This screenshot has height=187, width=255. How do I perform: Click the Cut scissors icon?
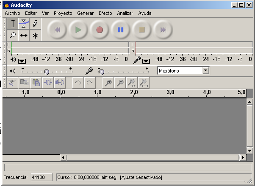(x=12, y=83)
